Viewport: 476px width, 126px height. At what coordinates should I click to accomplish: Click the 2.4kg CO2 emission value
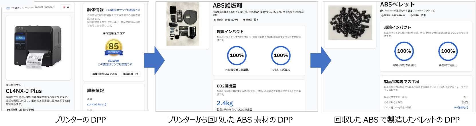(x=225, y=103)
